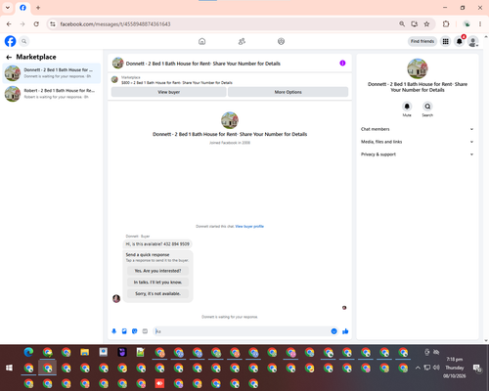Open Facebook Home icon
This screenshot has width=489, height=391.
pos(202,41)
